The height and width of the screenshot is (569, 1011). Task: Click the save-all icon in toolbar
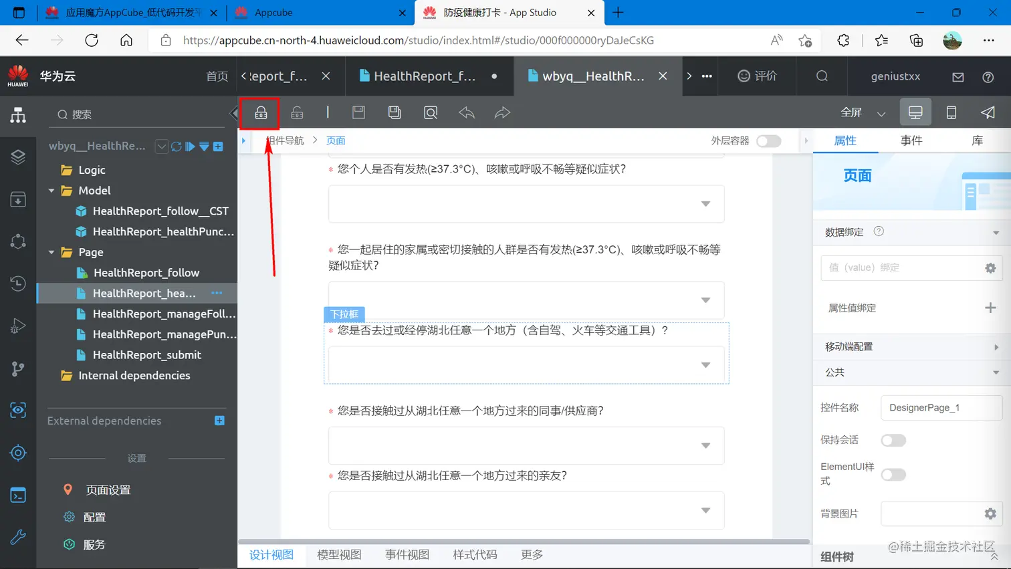[x=395, y=112]
